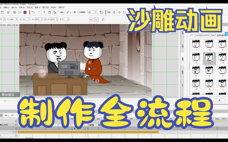This screenshot has height=142, width=228.
Task: Close the keyframe track using its X circle
Action: click(x=16, y=129)
